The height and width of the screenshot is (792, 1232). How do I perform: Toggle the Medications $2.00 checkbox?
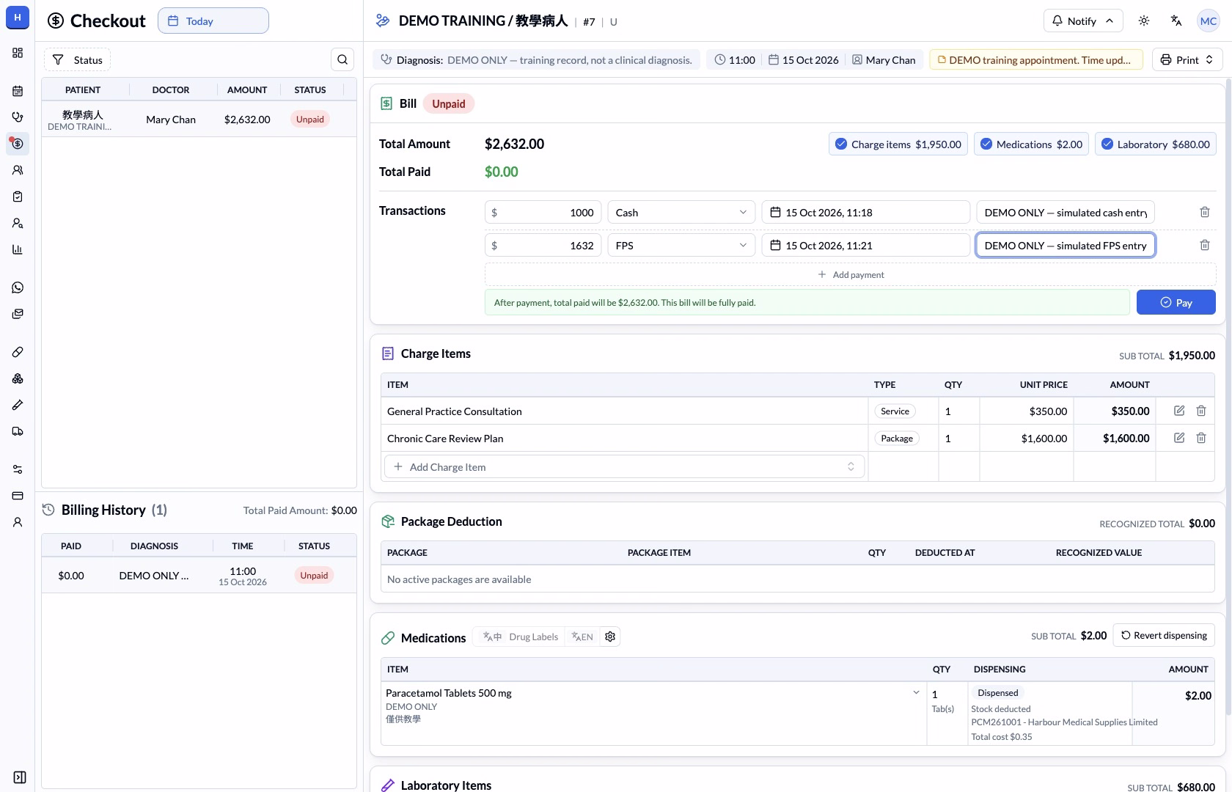point(1031,144)
